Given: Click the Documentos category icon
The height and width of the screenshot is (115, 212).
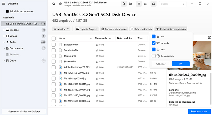Looking at the screenshot, I should click(x=7, y=48).
